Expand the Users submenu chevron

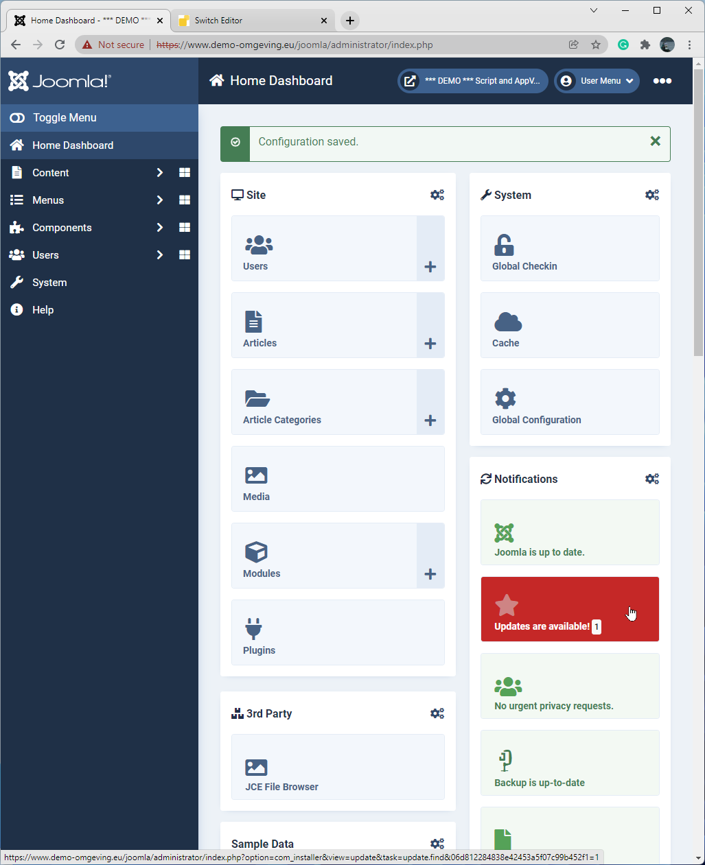tap(159, 255)
